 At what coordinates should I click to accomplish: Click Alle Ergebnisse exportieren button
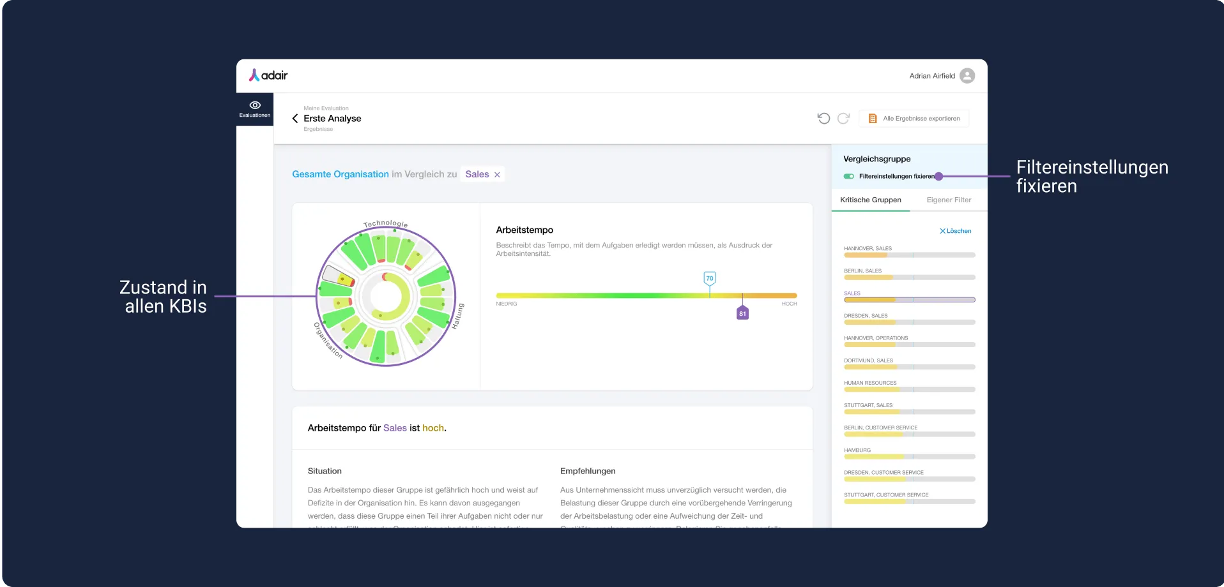point(914,119)
